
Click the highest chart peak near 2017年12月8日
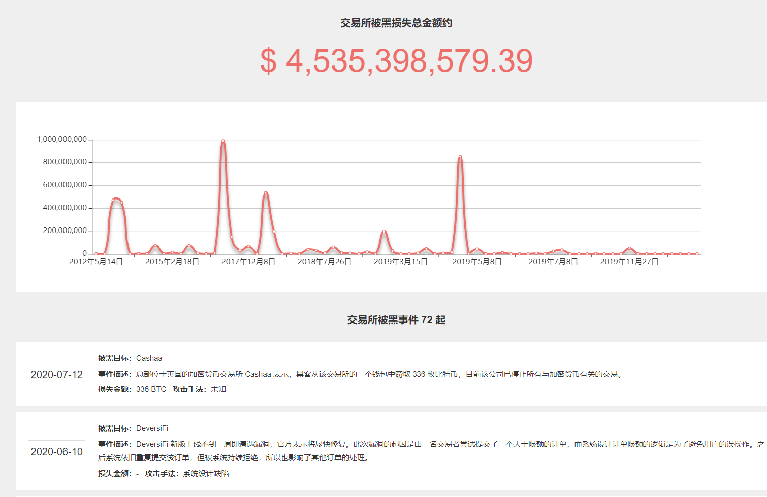point(222,142)
